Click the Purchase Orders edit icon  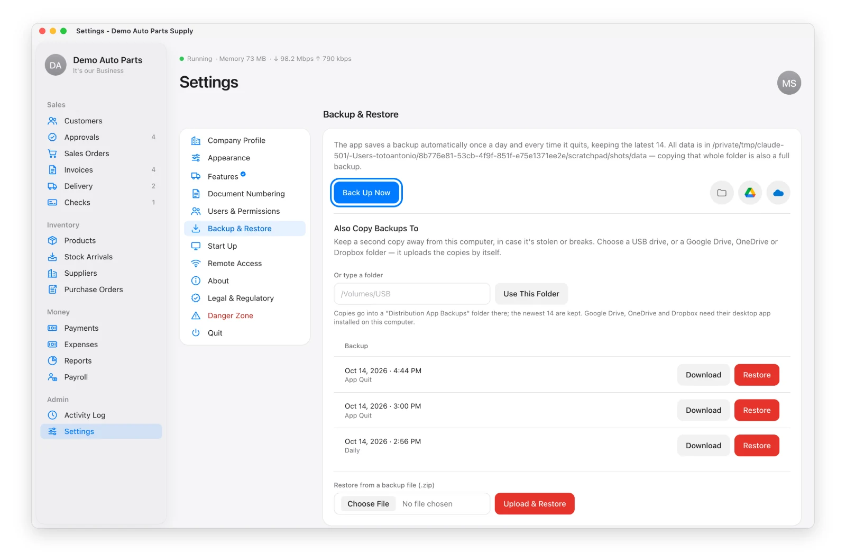pos(52,289)
